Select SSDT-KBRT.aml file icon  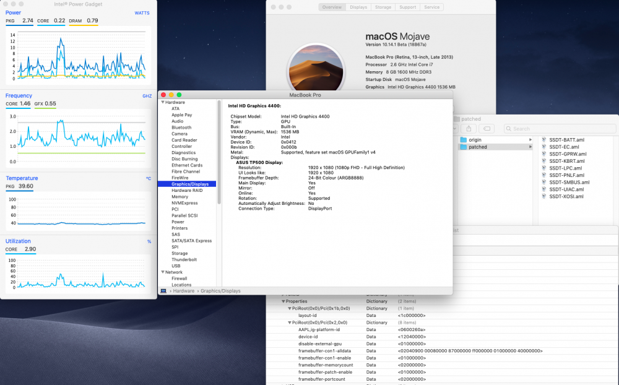pos(543,161)
